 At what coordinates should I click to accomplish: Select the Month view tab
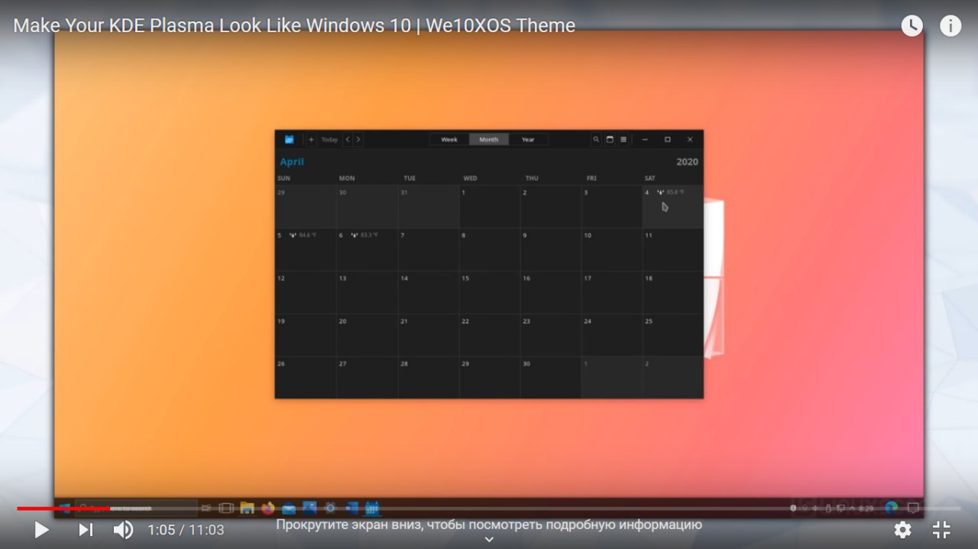489,140
